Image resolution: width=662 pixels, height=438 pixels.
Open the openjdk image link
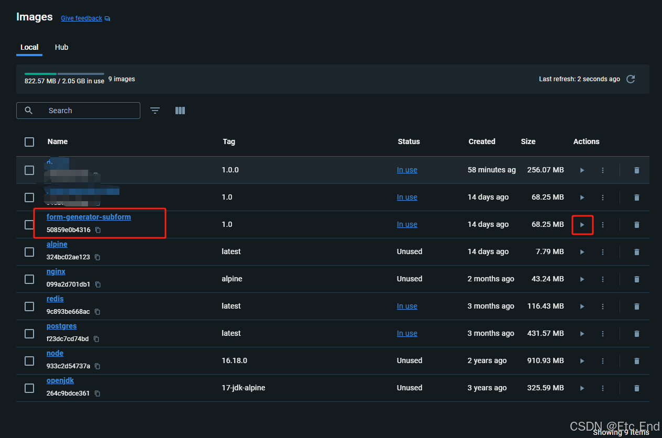pyautogui.click(x=60, y=380)
